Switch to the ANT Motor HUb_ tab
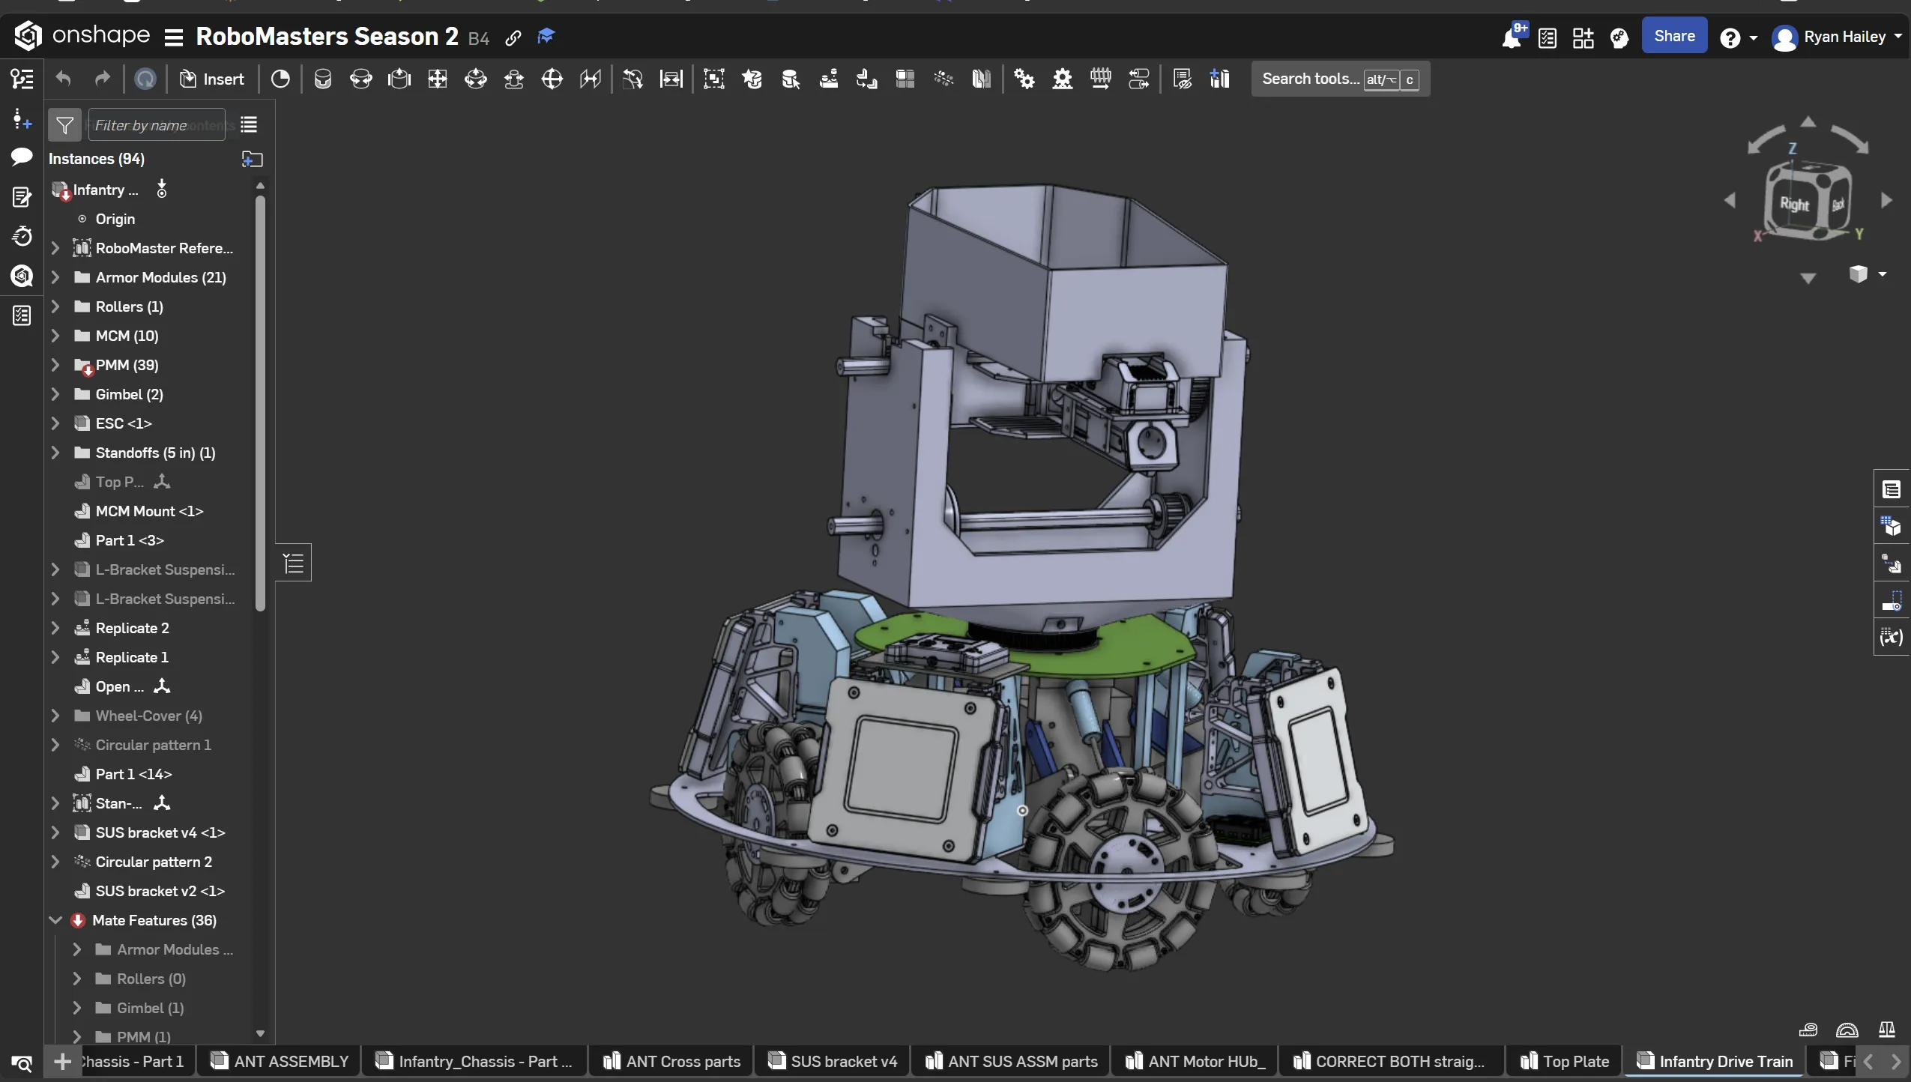The height and width of the screenshot is (1082, 1911). 1195,1061
